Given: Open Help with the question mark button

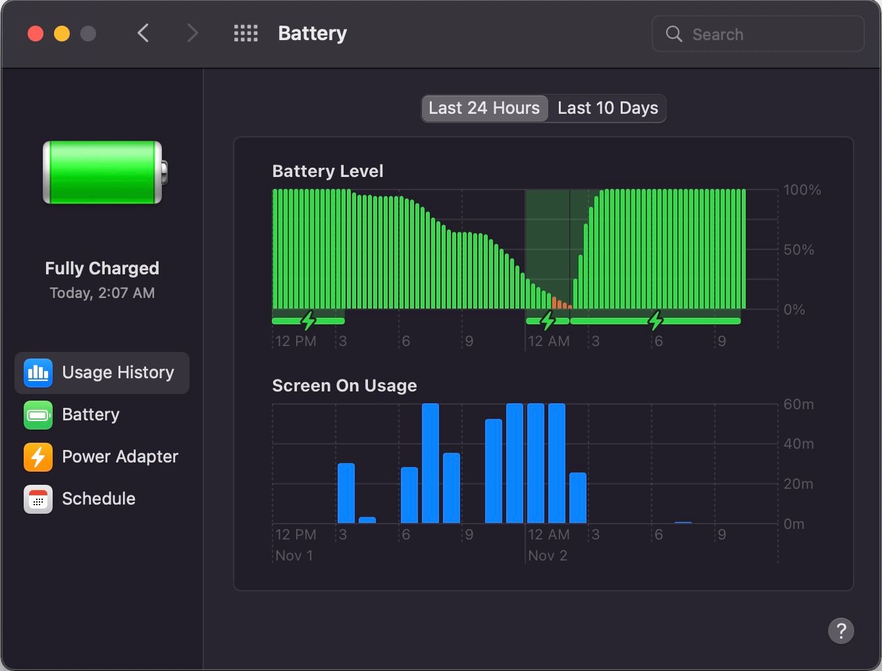Looking at the screenshot, I should [x=841, y=631].
